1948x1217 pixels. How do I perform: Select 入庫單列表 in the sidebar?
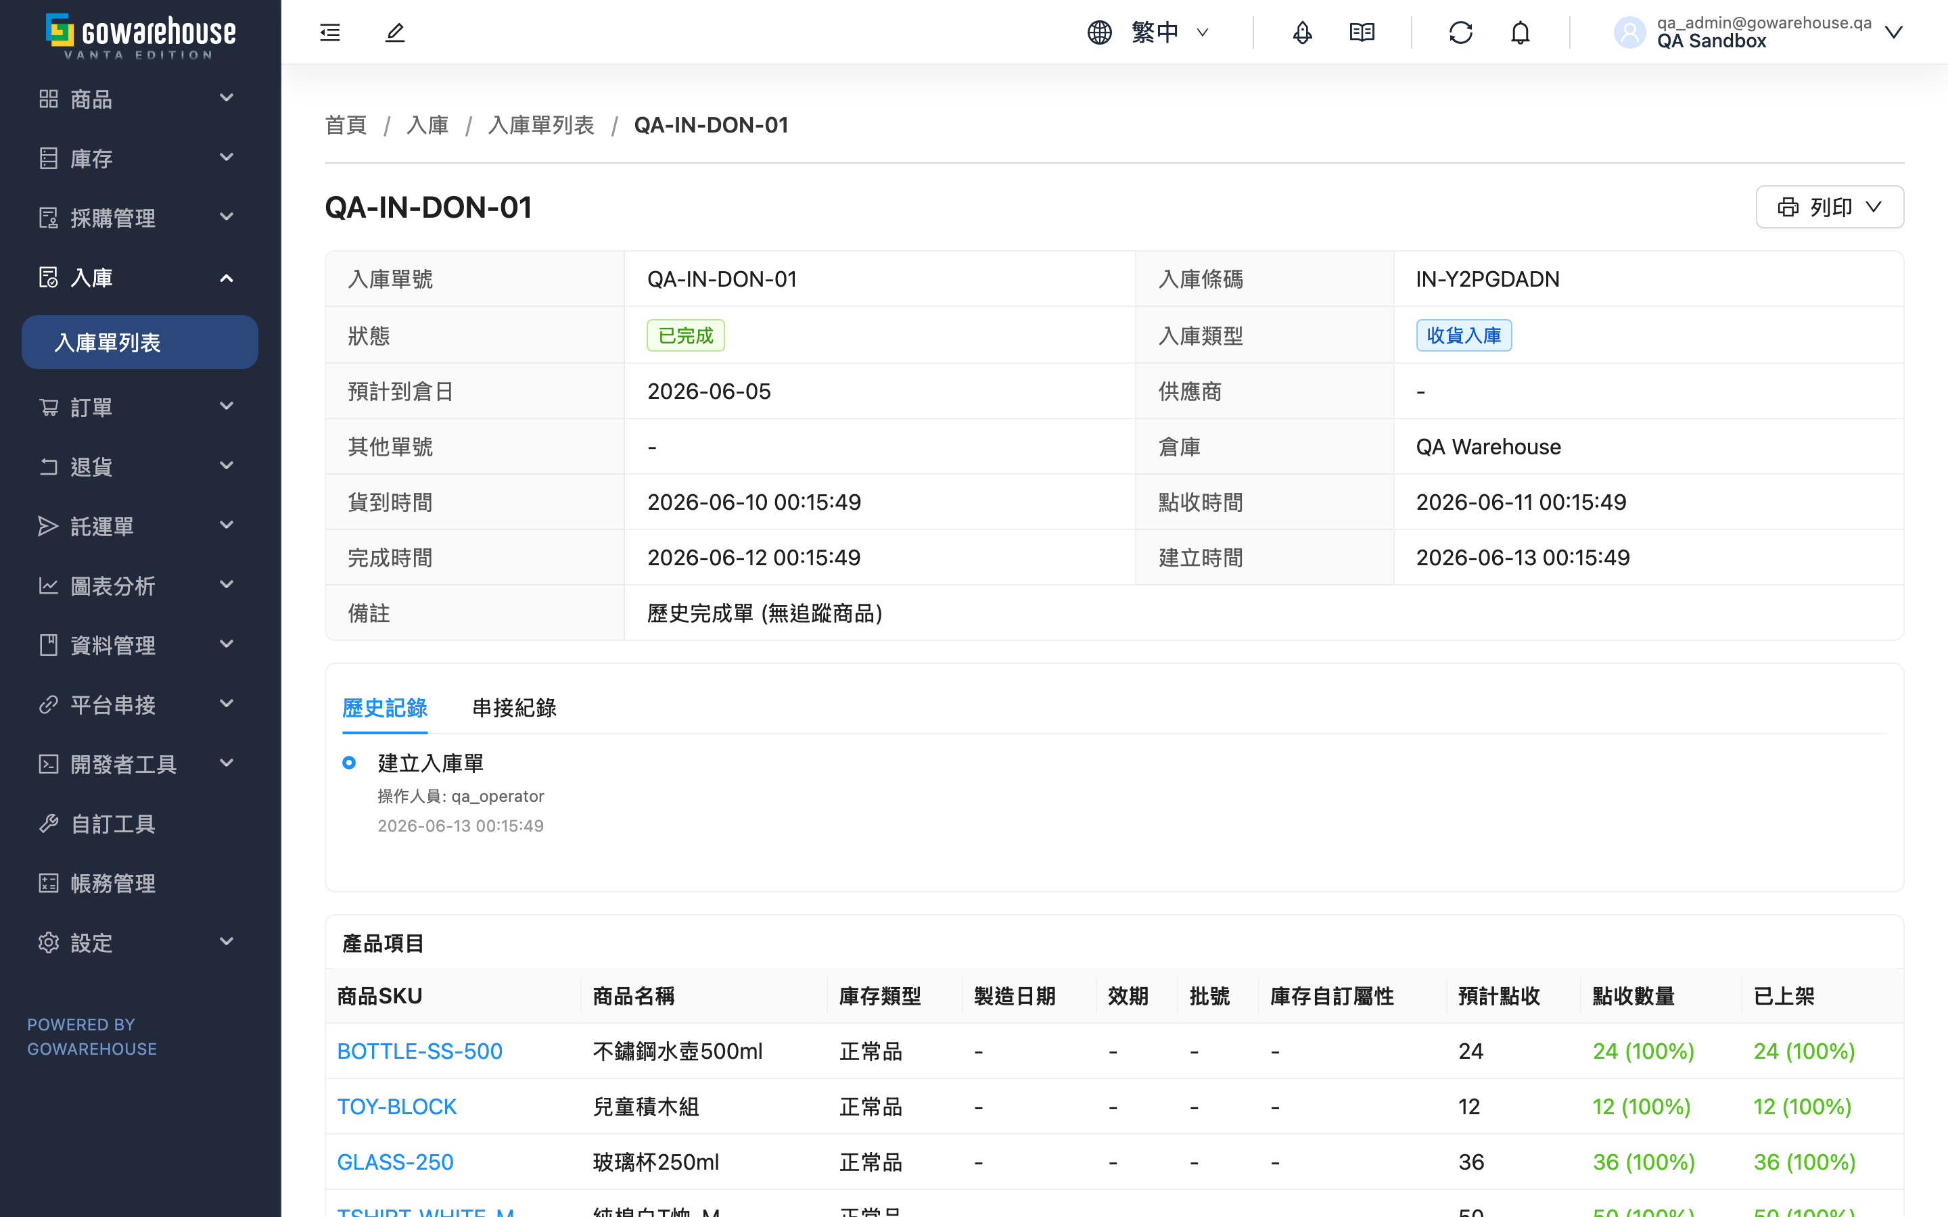coord(140,342)
